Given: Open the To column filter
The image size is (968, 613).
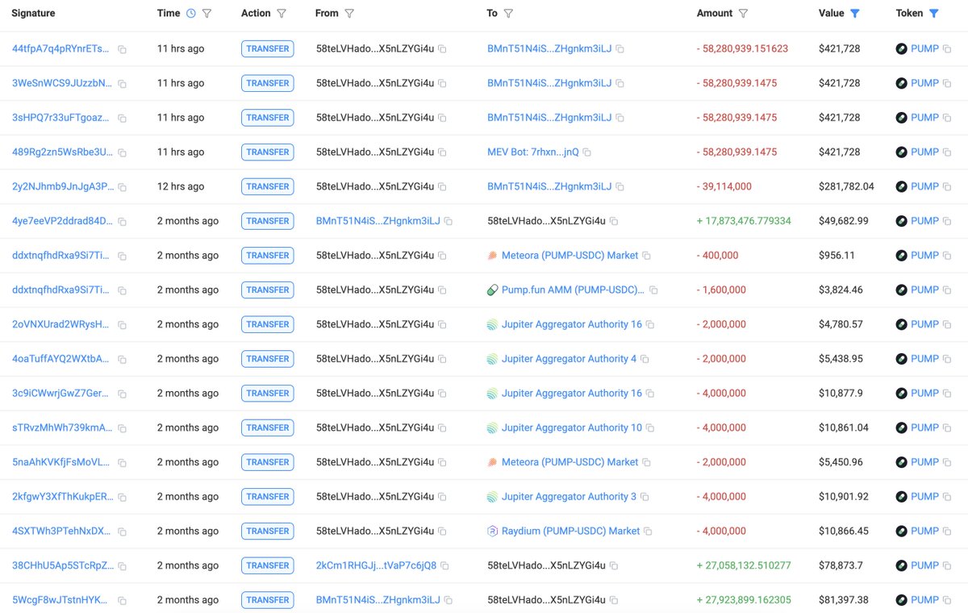Looking at the screenshot, I should click(x=508, y=14).
